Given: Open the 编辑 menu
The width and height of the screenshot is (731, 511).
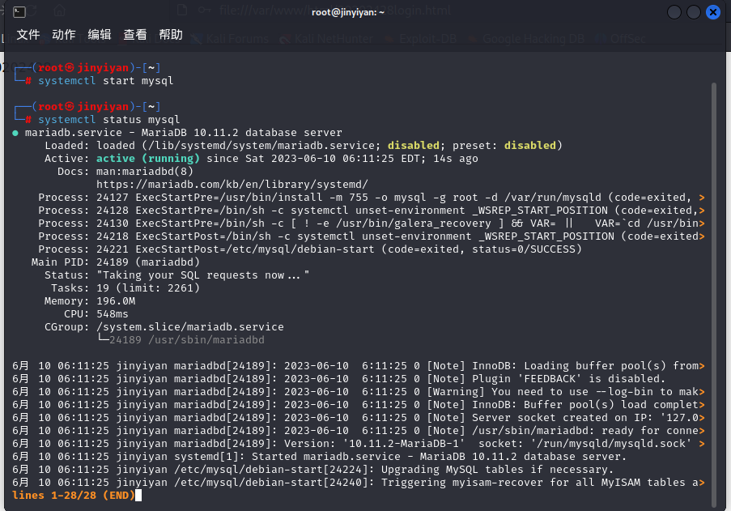Looking at the screenshot, I should coord(100,35).
